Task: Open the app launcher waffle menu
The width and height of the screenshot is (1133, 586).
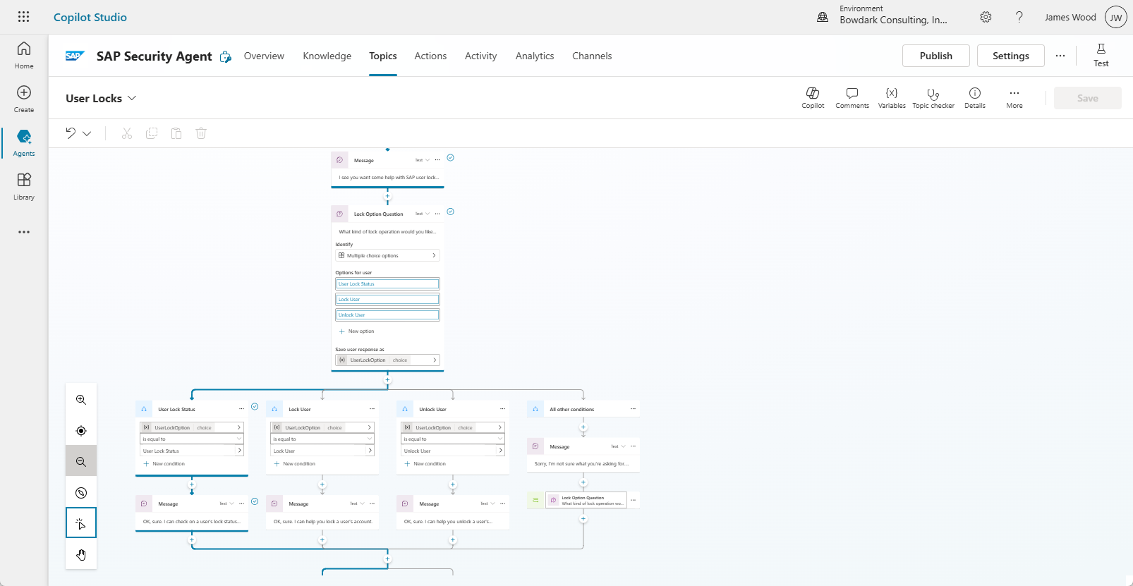Action: pyautogui.click(x=23, y=17)
